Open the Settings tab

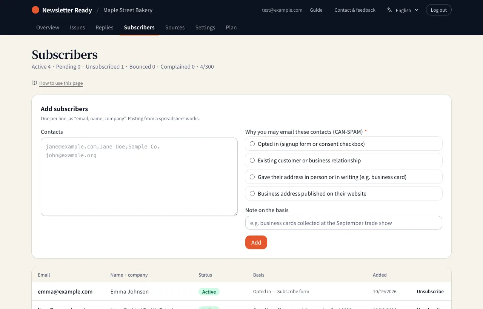(205, 28)
